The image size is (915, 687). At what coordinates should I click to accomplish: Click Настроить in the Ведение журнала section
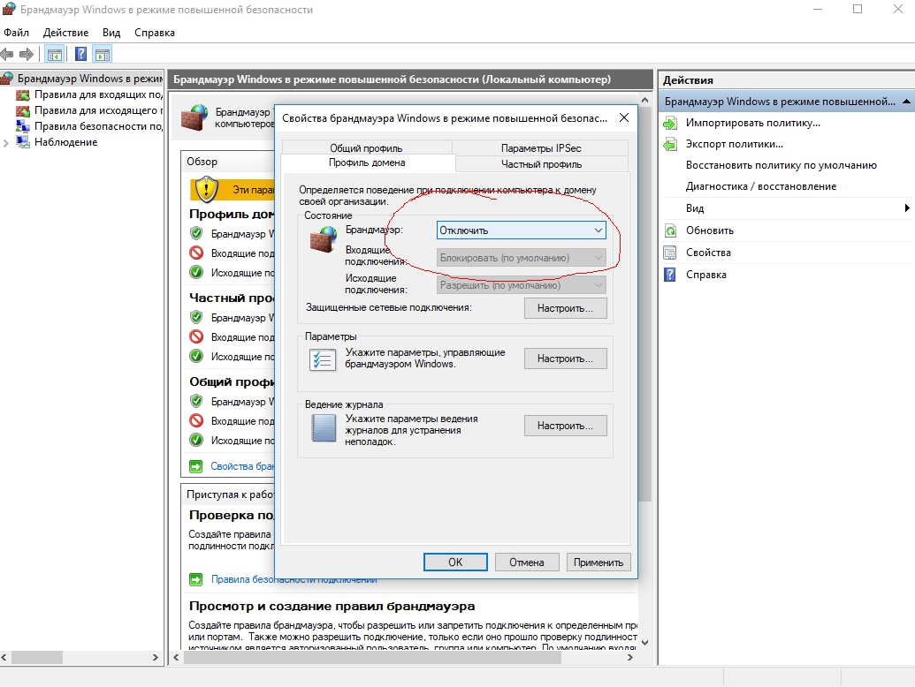point(565,426)
